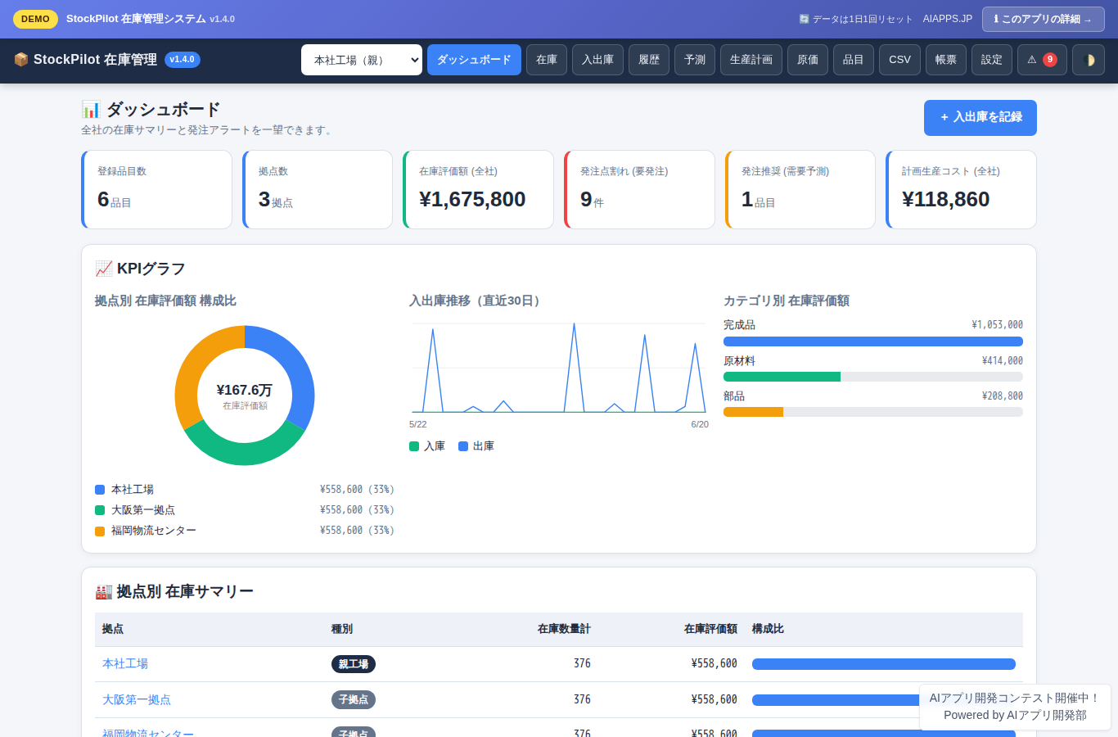This screenshot has height=737, width=1118.
Task: Click the green swatch beside 大阪第一拠点 legend
Action: pyautogui.click(x=100, y=510)
